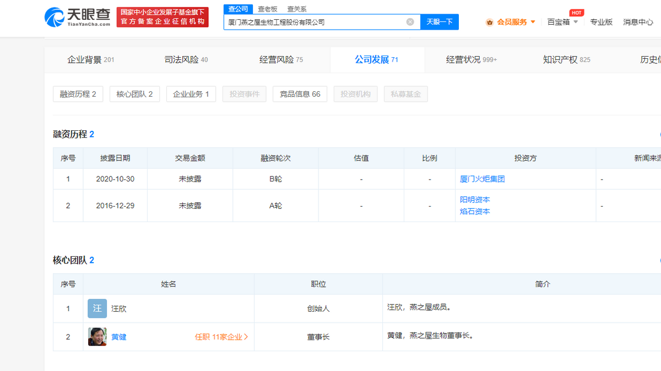Click the 核心团队 section heading

[70, 260]
